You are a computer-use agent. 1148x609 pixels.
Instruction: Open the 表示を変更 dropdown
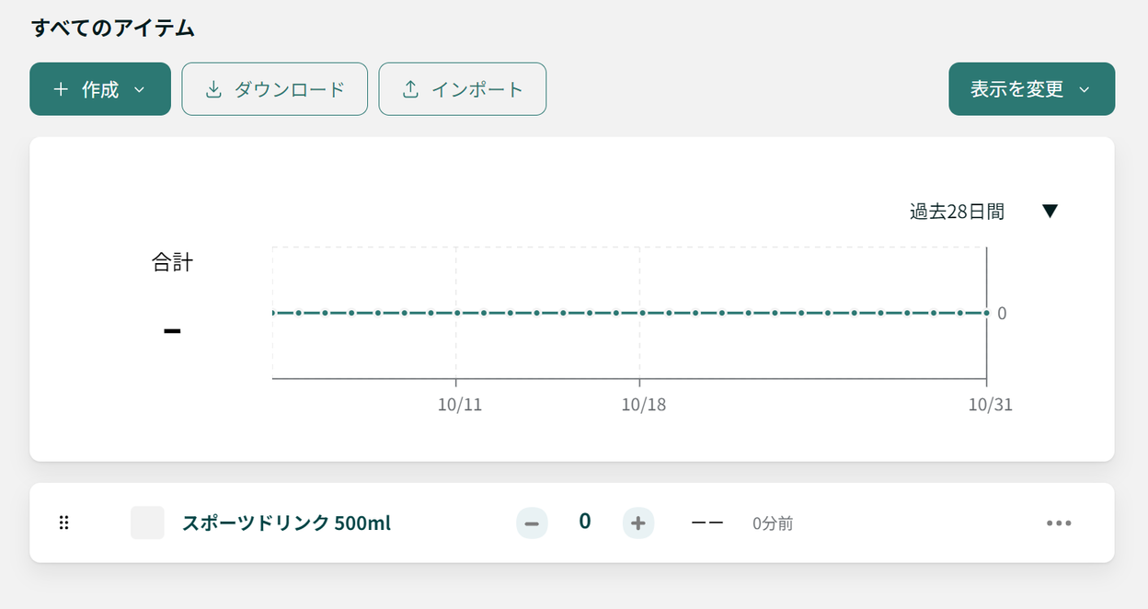pos(1031,89)
